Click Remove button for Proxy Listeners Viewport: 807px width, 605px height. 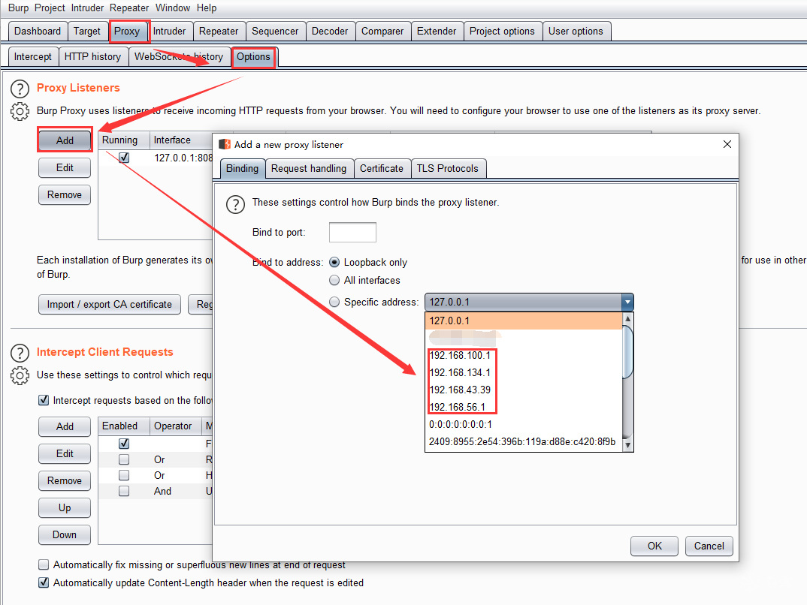[65, 195]
